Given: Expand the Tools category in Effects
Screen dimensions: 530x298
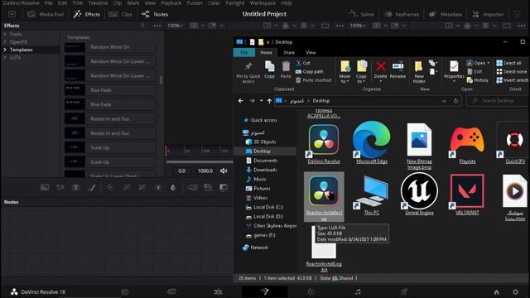Looking at the screenshot, I should (5, 34).
